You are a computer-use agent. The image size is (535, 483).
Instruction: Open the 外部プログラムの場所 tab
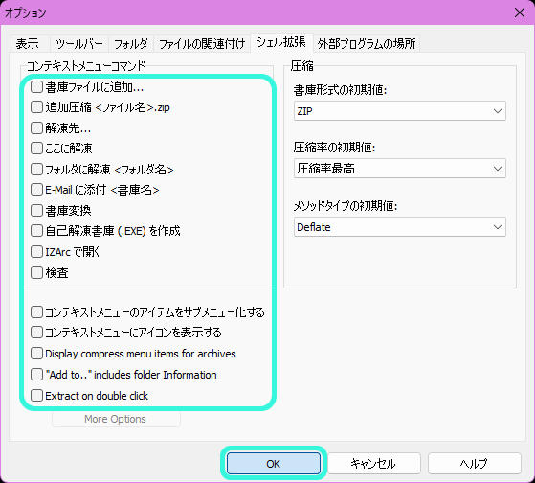(367, 44)
